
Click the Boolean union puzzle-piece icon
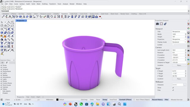(x=2, y=36)
